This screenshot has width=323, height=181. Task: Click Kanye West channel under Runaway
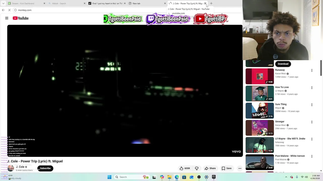coord(280,74)
